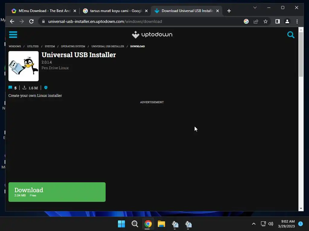Open Windows taskbar search
The image size is (309, 231).
135,224
